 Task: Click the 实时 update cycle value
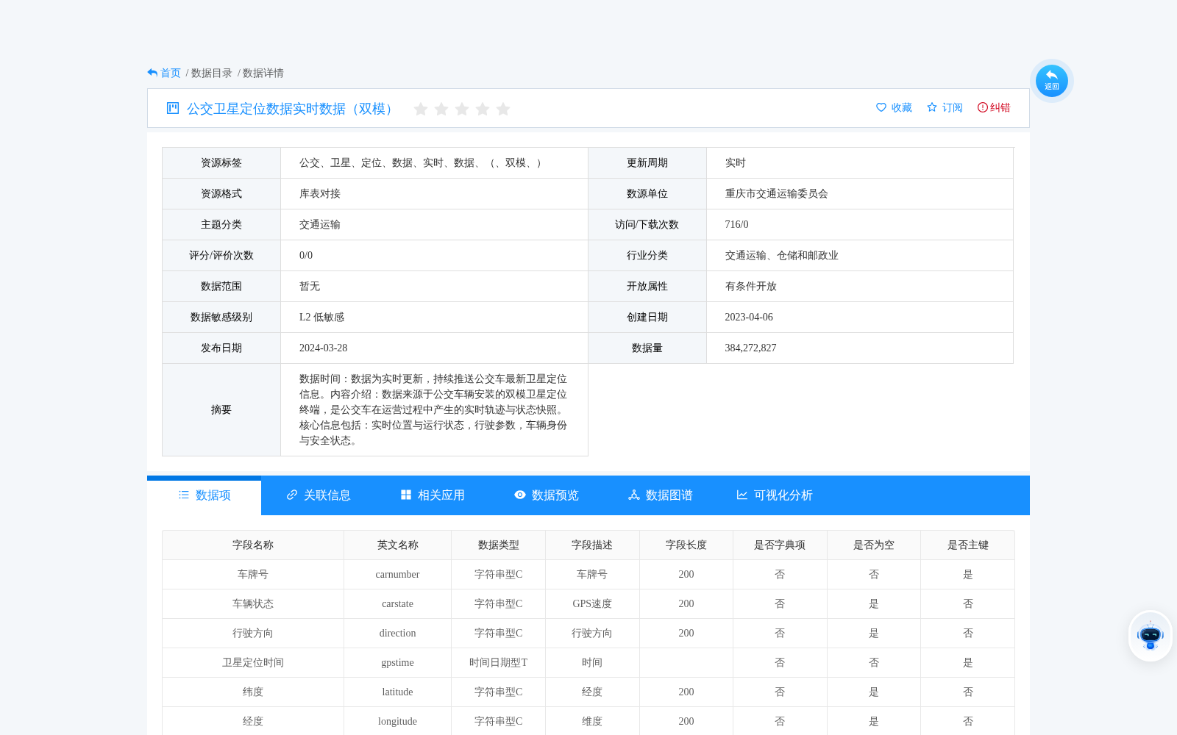coord(736,162)
